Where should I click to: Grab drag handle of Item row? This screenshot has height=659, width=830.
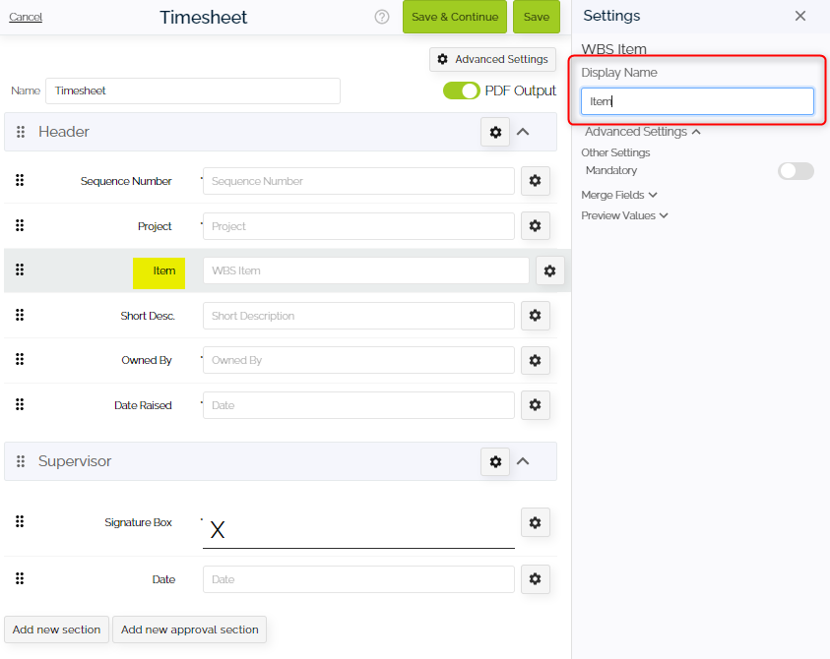(20, 270)
